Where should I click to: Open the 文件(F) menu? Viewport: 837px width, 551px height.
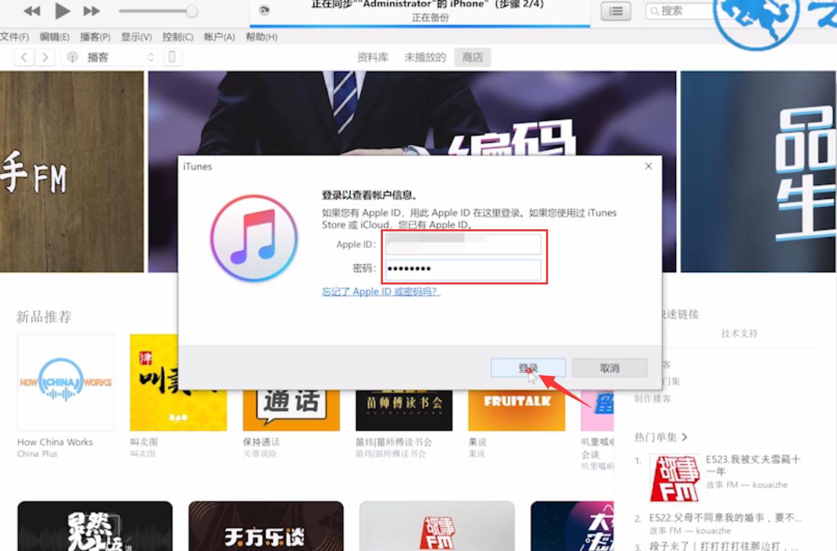click(x=15, y=37)
